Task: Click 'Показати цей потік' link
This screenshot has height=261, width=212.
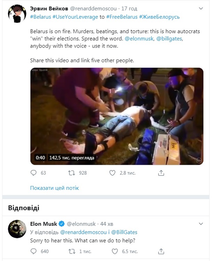Action: coord(55,188)
